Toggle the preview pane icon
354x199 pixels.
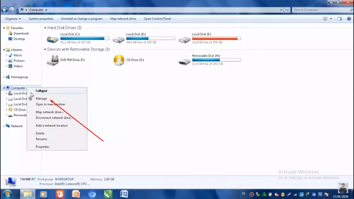point(340,19)
